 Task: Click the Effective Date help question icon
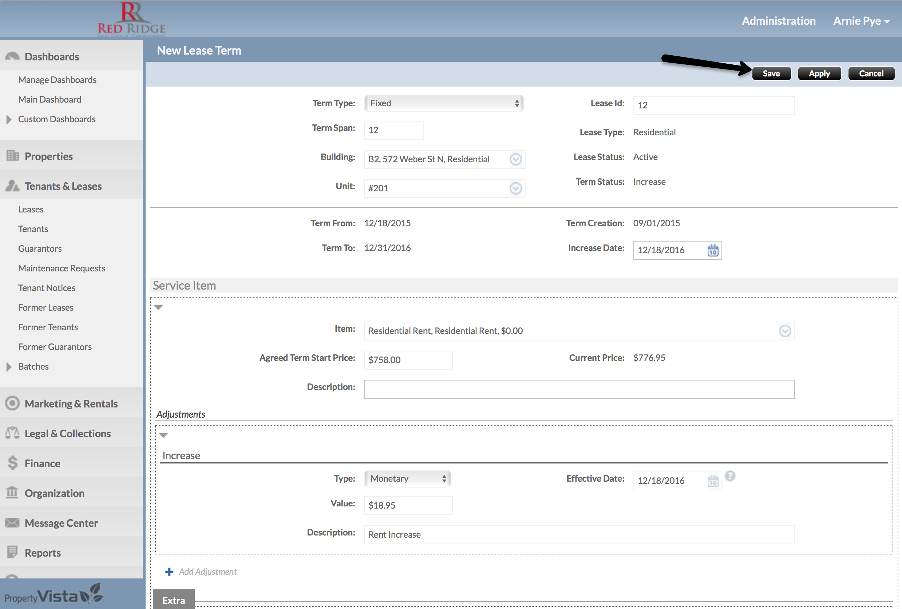730,476
